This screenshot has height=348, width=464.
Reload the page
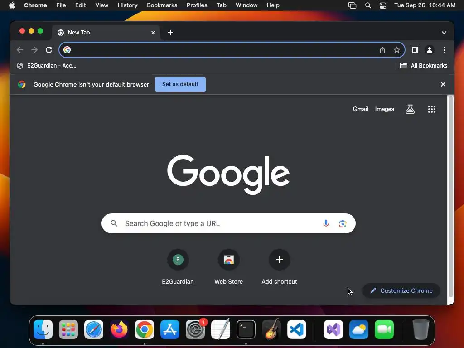pyautogui.click(x=49, y=50)
